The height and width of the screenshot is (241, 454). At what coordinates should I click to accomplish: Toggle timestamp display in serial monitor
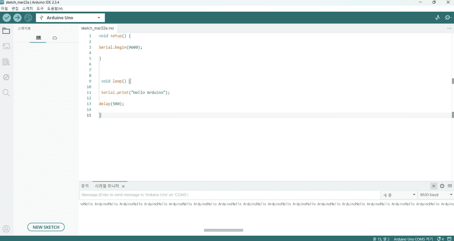pyautogui.click(x=442, y=186)
